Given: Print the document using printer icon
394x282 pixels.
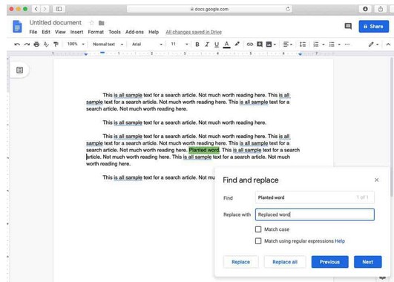Looking at the screenshot, I should pyautogui.click(x=36, y=45).
